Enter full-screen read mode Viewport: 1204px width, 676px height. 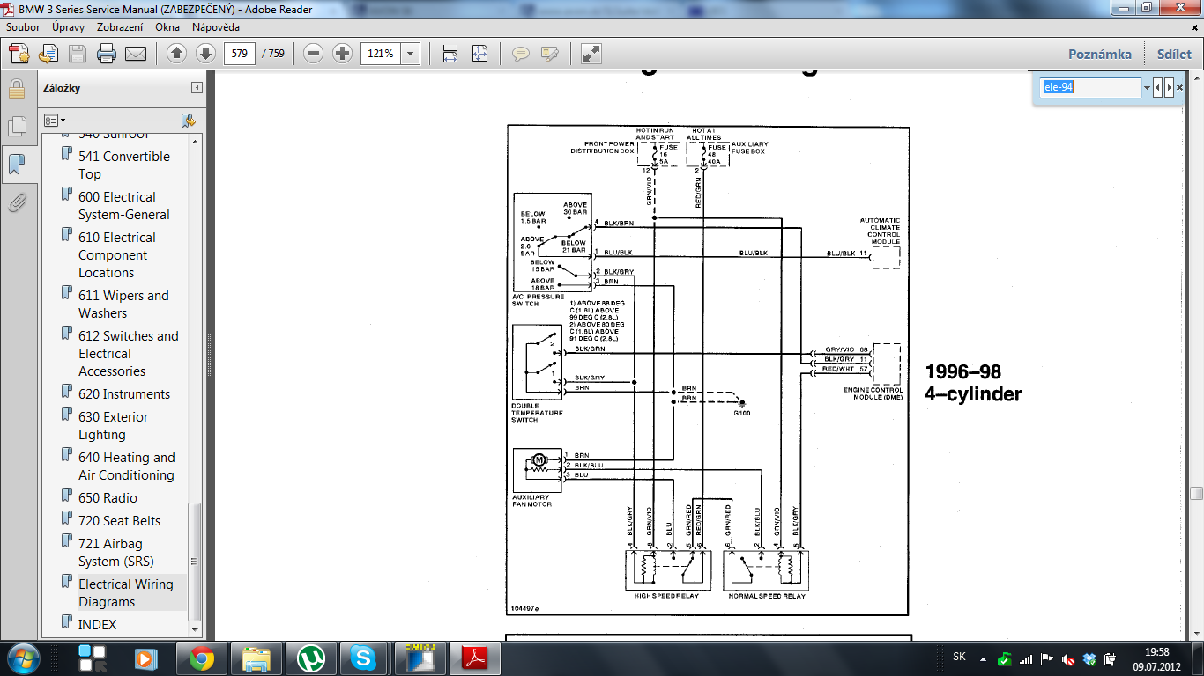tap(591, 54)
